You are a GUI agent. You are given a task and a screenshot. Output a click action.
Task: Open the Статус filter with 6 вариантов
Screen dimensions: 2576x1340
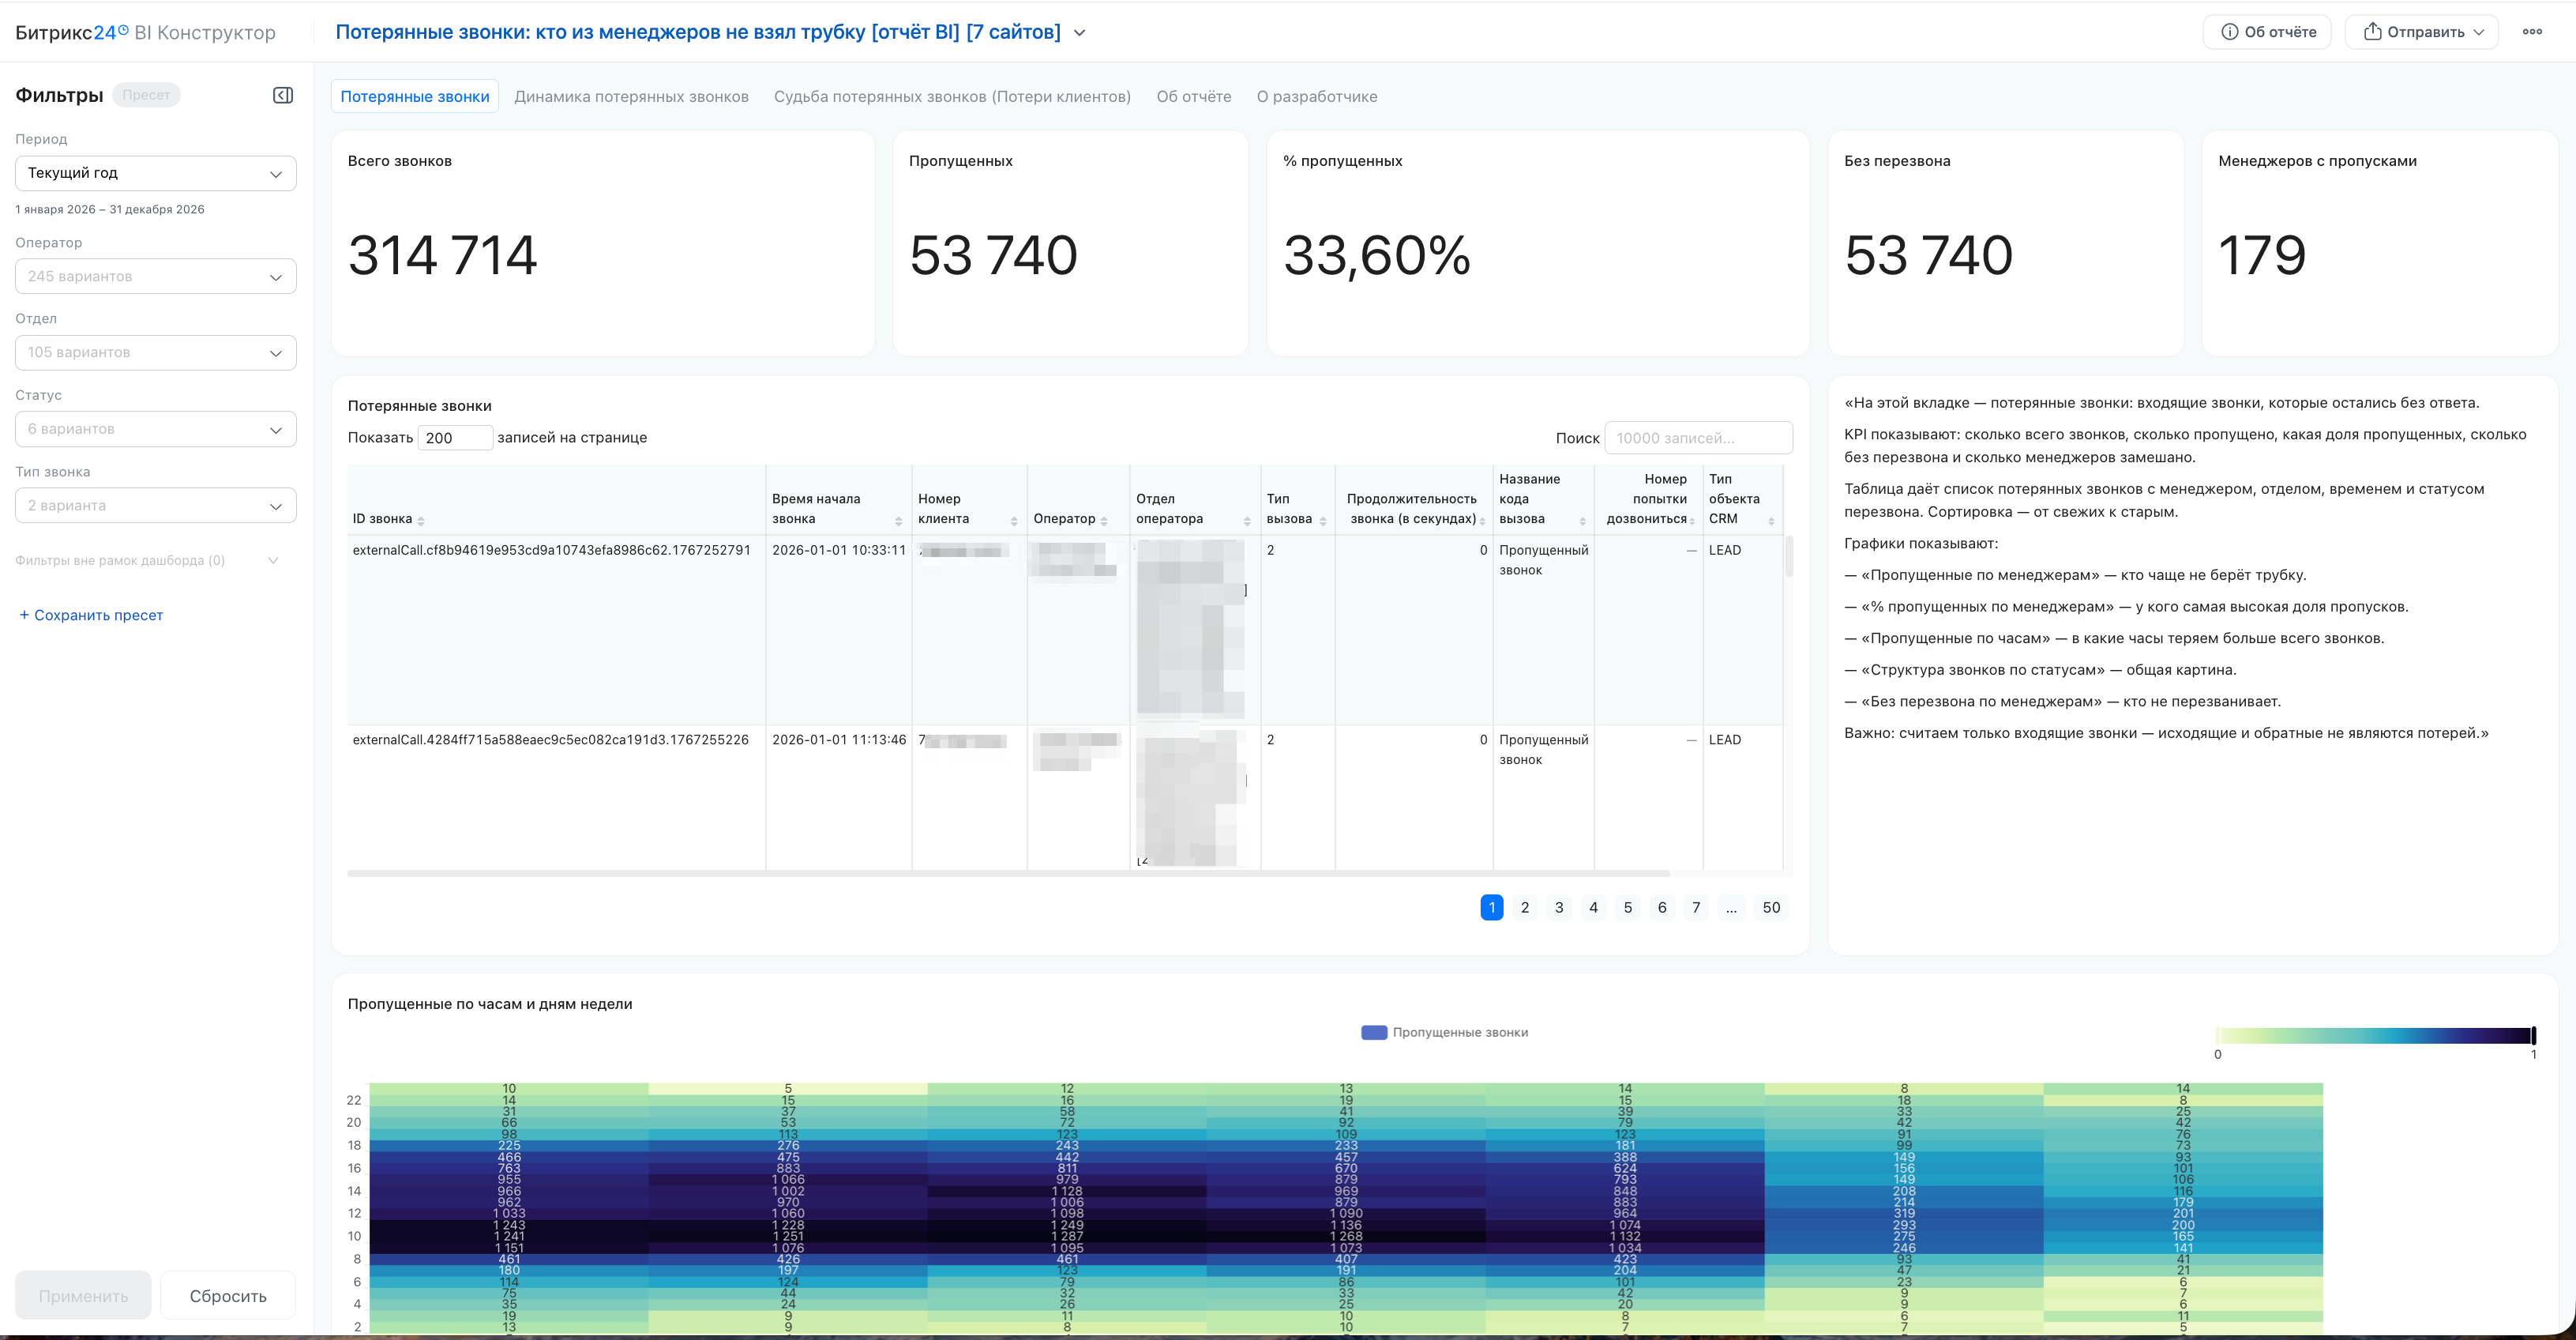(156, 429)
